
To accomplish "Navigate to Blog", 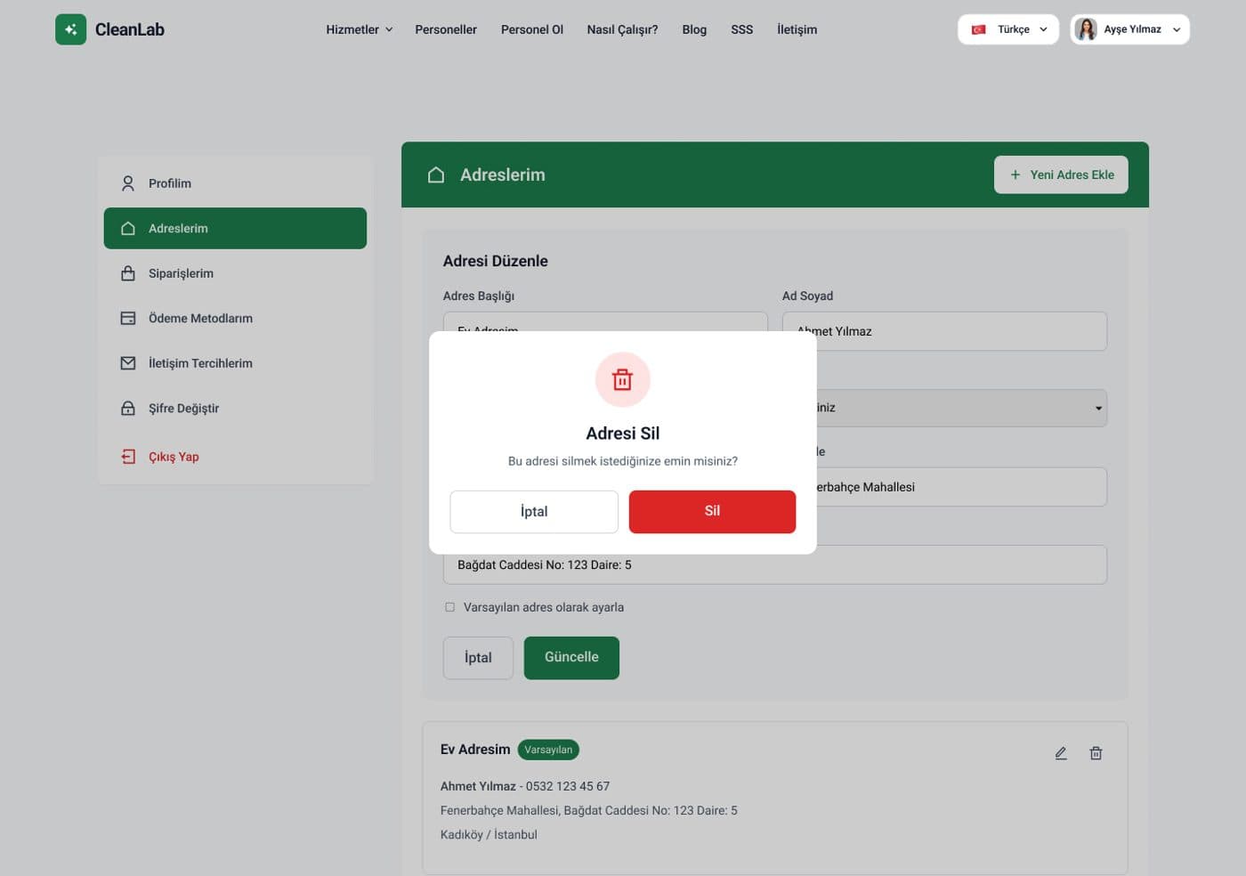I will pyautogui.click(x=694, y=29).
